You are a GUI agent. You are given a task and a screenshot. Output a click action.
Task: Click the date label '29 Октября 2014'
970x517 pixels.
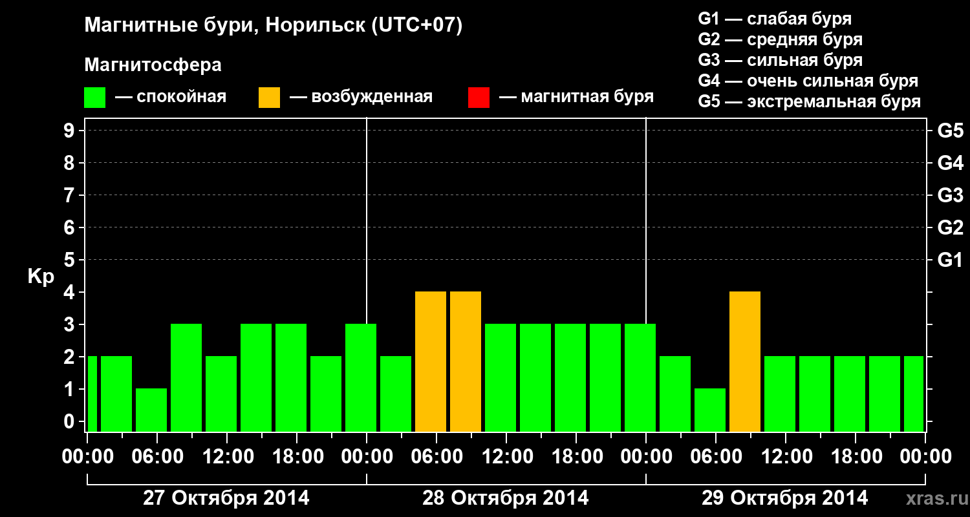(785, 498)
